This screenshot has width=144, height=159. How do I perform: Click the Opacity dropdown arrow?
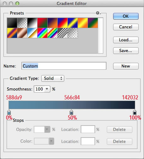pyautogui.click(x=47, y=129)
